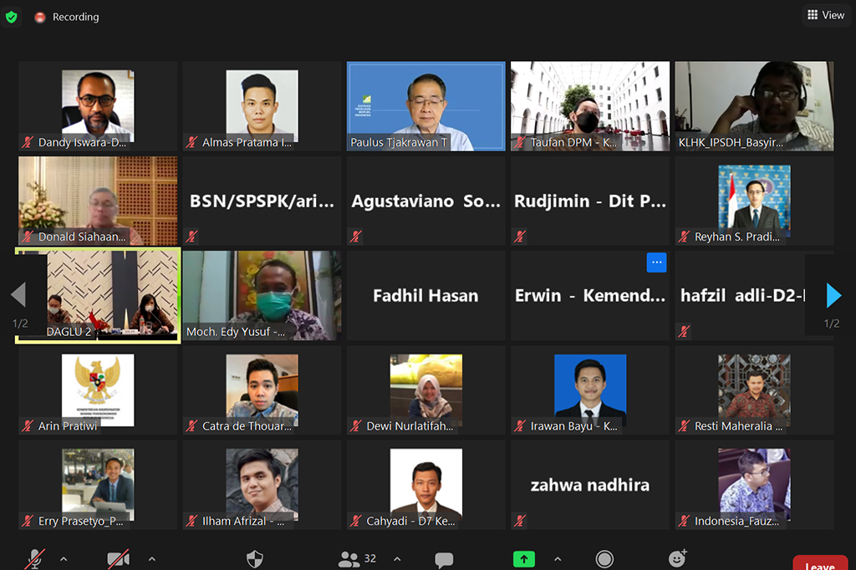Open the Security shield icon

coord(255,559)
